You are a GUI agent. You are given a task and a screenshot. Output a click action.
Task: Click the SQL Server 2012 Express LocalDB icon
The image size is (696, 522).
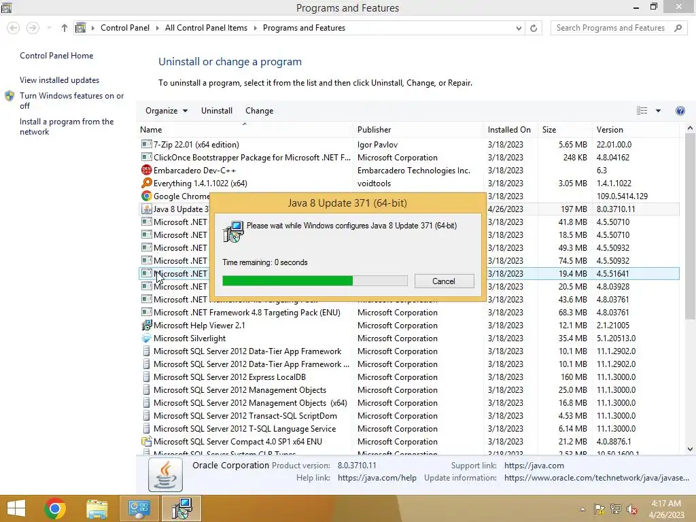[146, 377]
